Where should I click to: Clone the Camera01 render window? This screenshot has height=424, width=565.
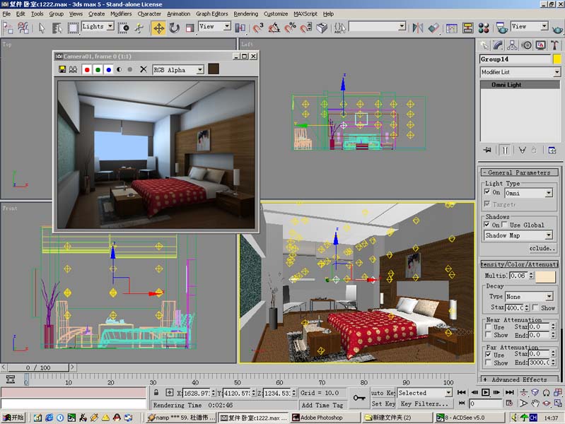(x=73, y=69)
